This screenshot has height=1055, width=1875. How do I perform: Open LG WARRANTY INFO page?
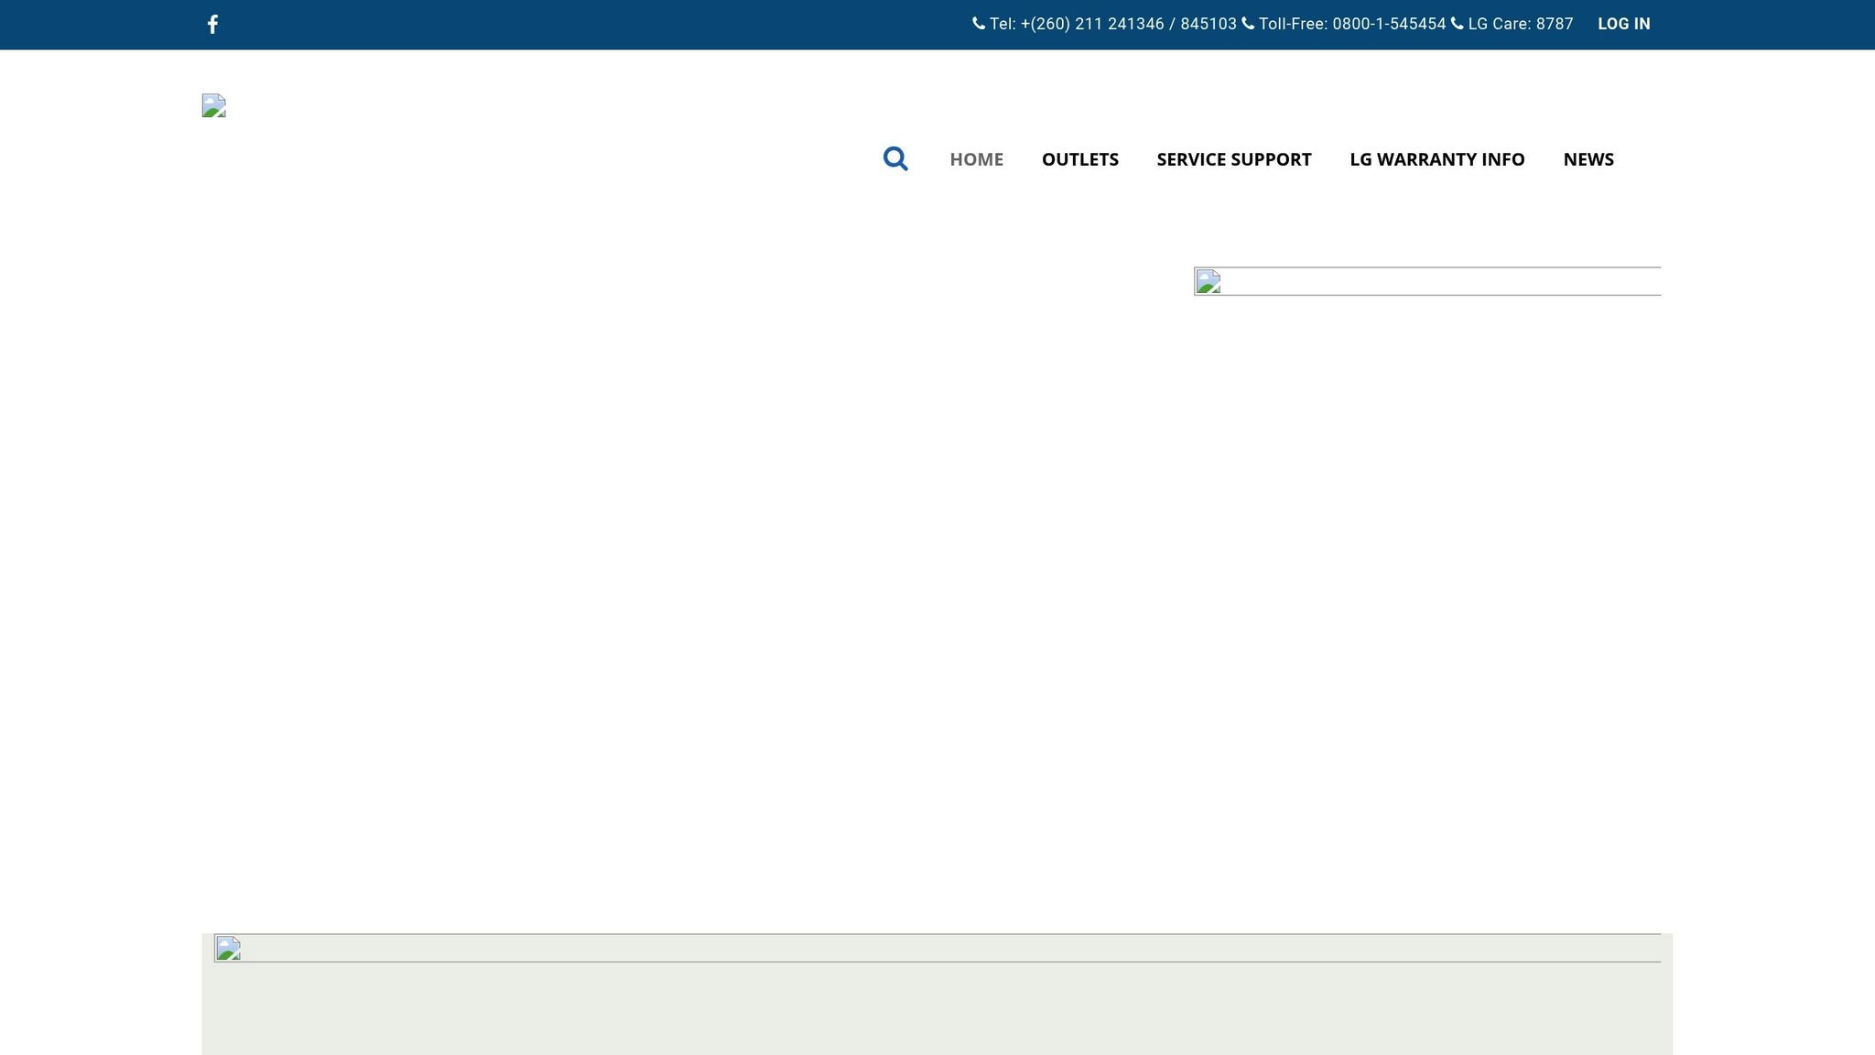(x=1436, y=159)
